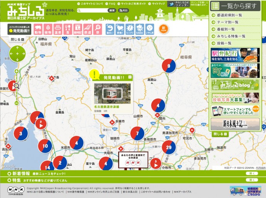This screenshot has width=266, height=198.
Task: Open the みちしる公式ツイッター link
Action: coord(178,4)
